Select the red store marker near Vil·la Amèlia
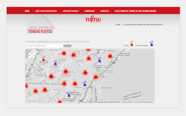 [43, 59]
